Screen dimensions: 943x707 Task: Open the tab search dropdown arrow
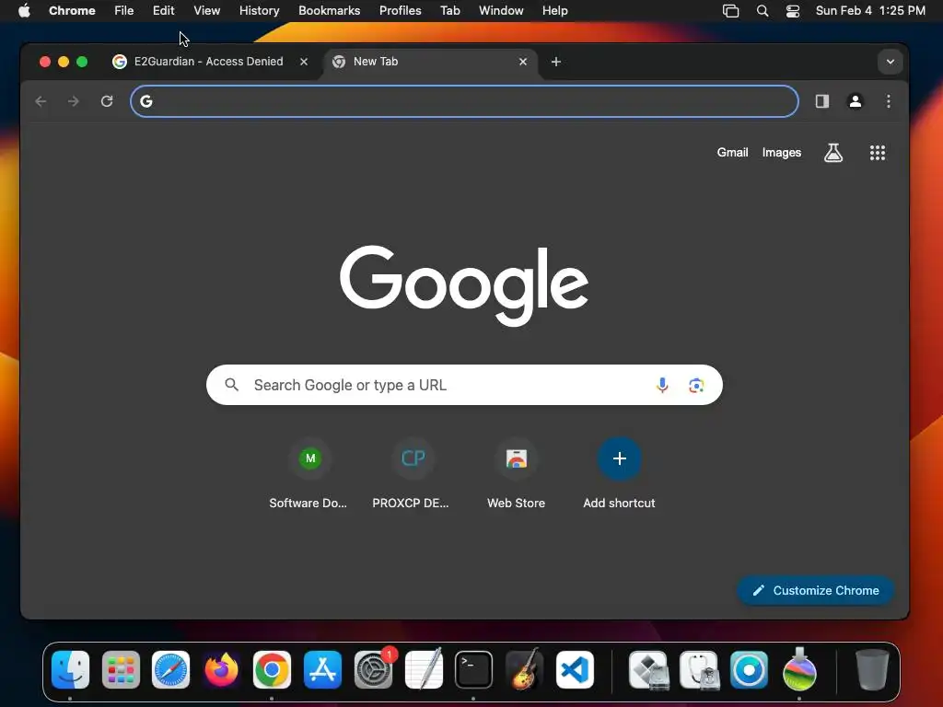[x=891, y=62]
